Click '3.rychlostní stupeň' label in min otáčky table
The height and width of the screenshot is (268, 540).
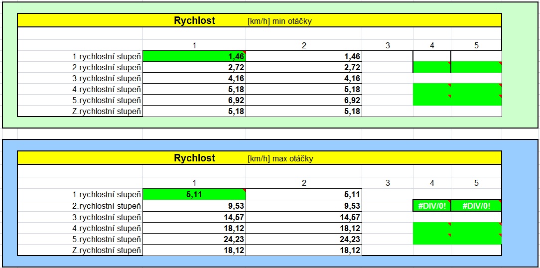tap(107, 78)
